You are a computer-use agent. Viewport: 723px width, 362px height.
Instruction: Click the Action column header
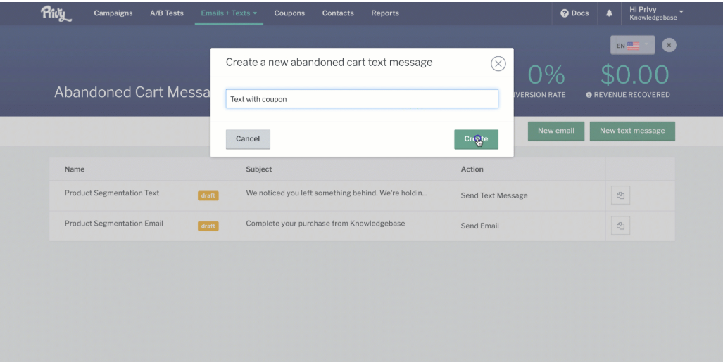point(472,169)
